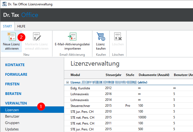Image resolution: width=193 pixels, height=132 pixels.
Task: Open the FORMULARE navigation section
Action: click(16, 74)
